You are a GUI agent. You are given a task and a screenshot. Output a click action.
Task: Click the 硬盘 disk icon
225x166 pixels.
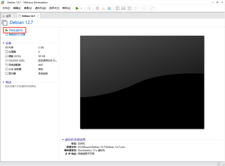(x=7, y=56)
